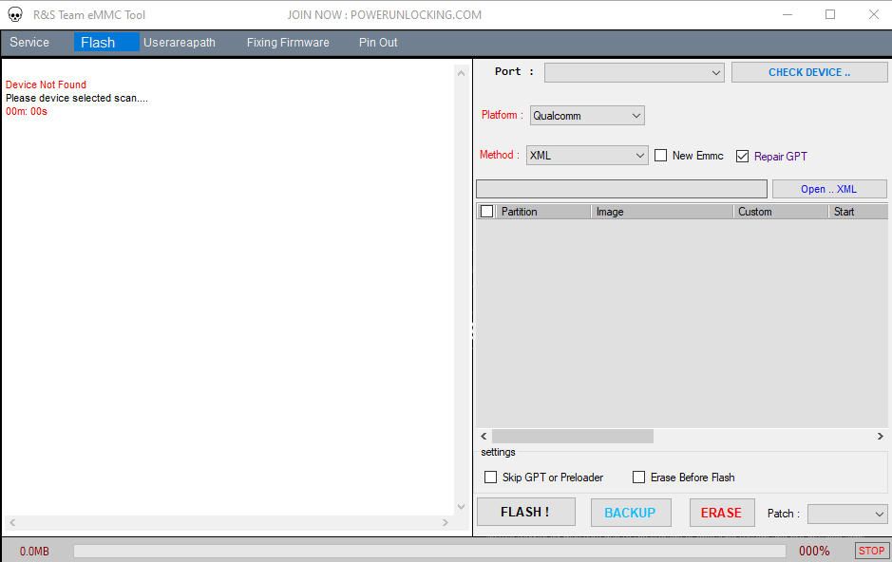
Task: Open the Fixing Firmware tab
Action: coord(287,42)
